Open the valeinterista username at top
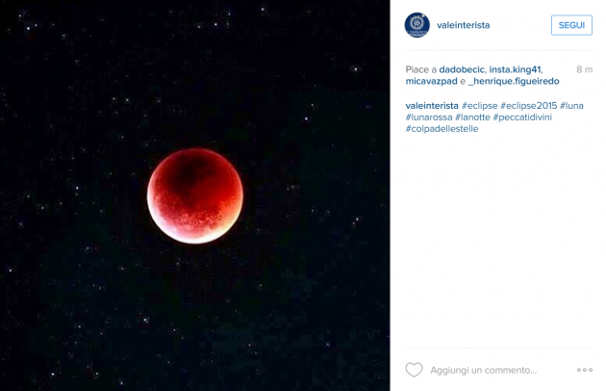Viewport: 606px width, 391px height. coord(463,25)
